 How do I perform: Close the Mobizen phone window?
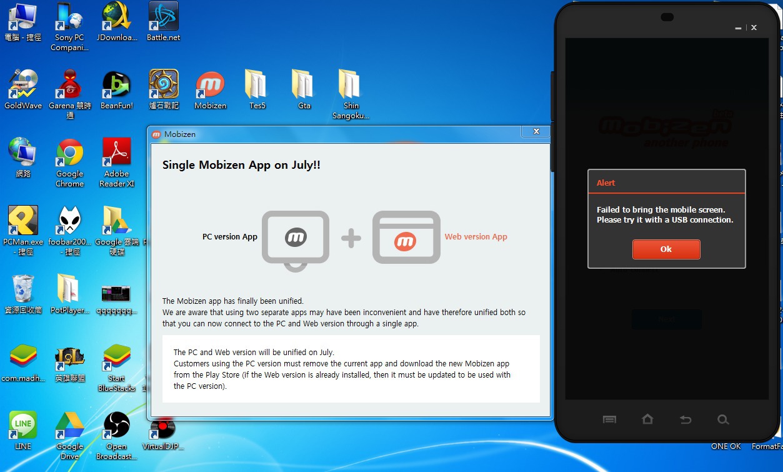coord(754,28)
